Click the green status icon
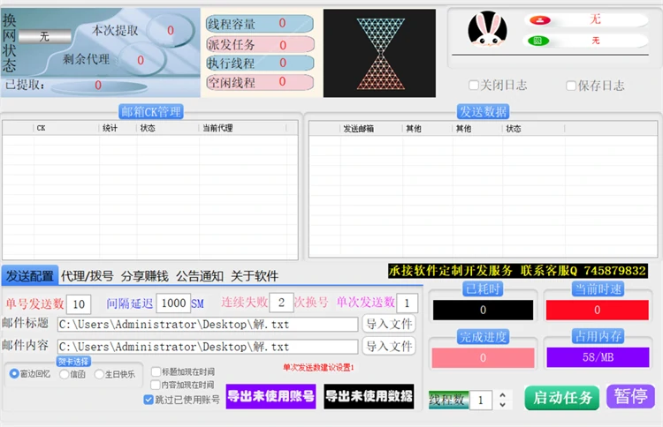The width and height of the screenshot is (663, 427). pos(537,41)
